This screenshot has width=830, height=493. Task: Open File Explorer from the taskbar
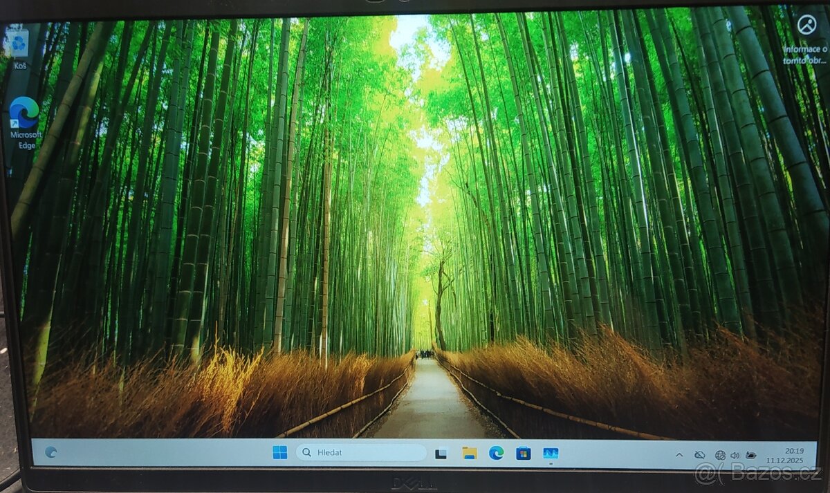469,454
